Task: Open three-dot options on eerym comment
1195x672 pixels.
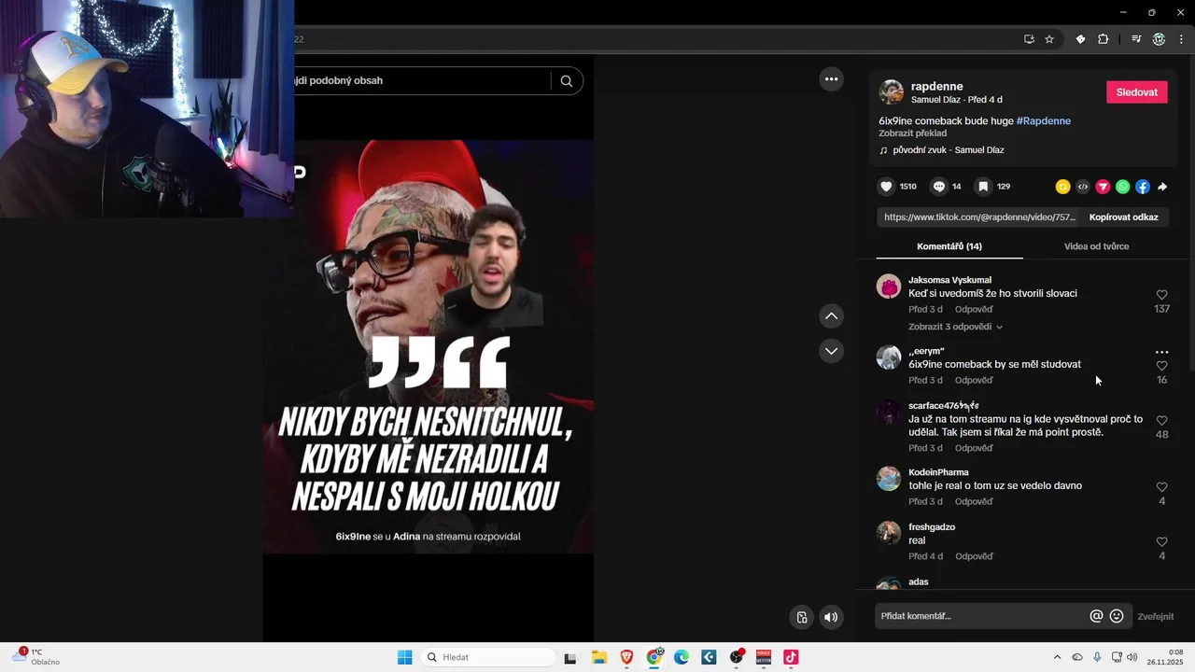Action: click(1161, 352)
